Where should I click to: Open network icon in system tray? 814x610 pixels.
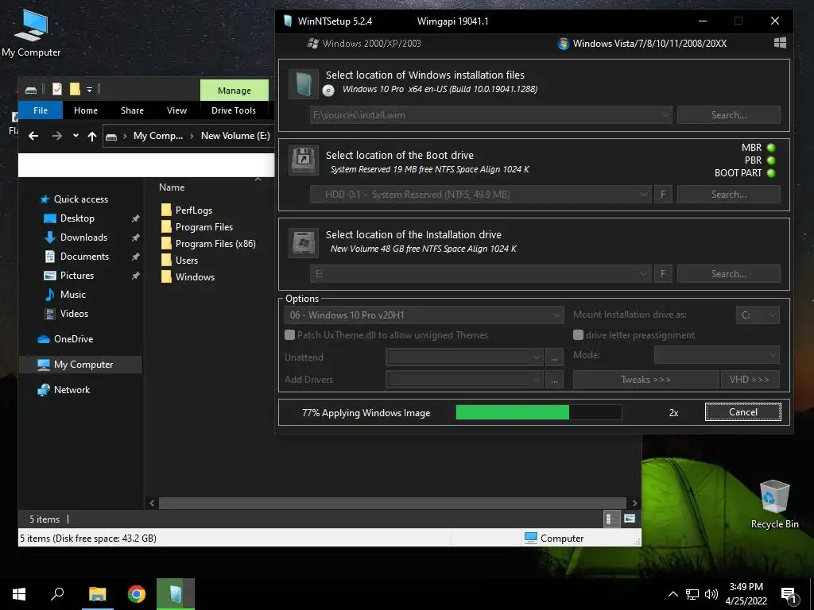point(692,594)
